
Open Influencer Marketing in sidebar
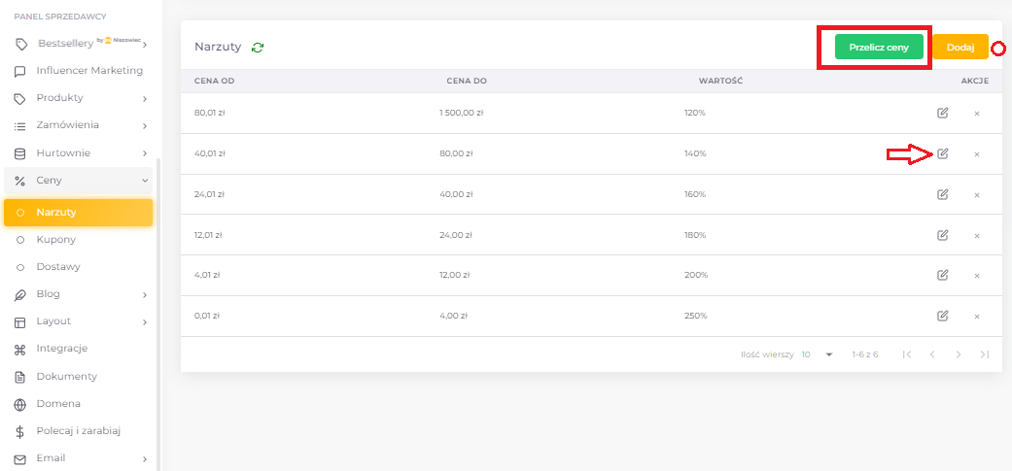pyautogui.click(x=88, y=71)
